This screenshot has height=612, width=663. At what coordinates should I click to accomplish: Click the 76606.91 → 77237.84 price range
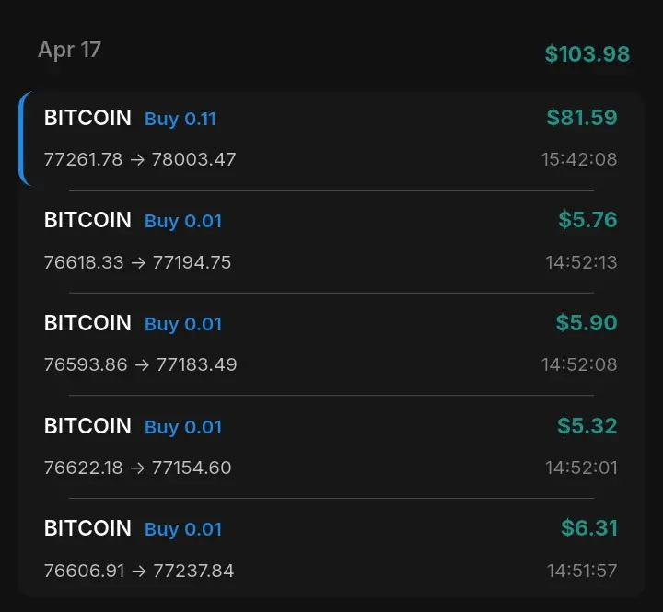(139, 571)
